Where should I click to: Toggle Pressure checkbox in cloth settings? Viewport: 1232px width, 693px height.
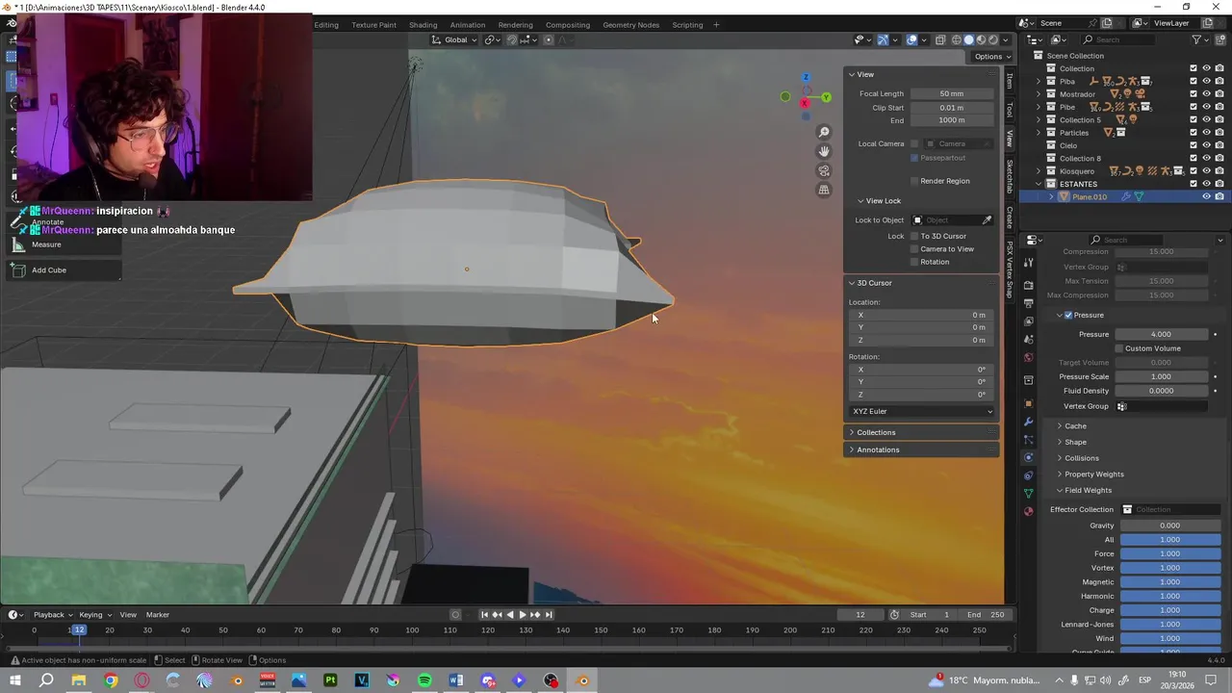1068,316
